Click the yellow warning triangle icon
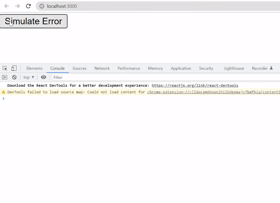 [3, 92]
